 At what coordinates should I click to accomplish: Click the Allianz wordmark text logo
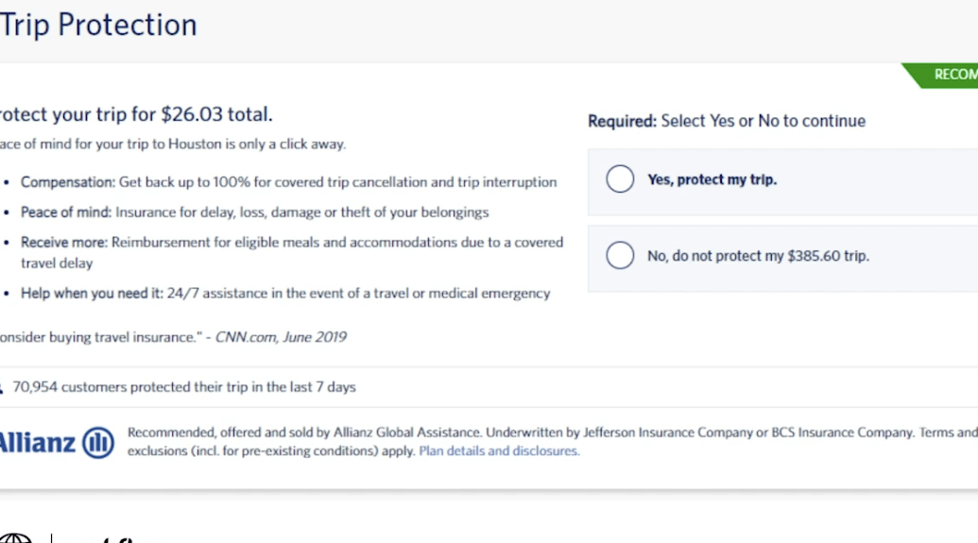pos(38,442)
